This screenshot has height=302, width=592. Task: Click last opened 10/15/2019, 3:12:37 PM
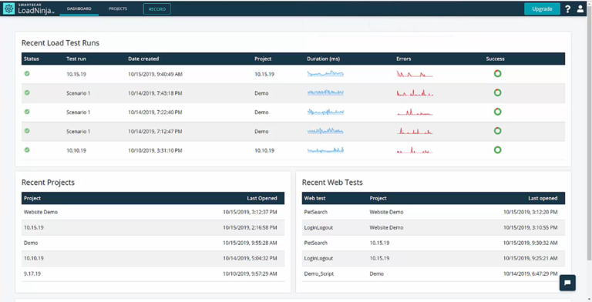[x=250, y=212]
